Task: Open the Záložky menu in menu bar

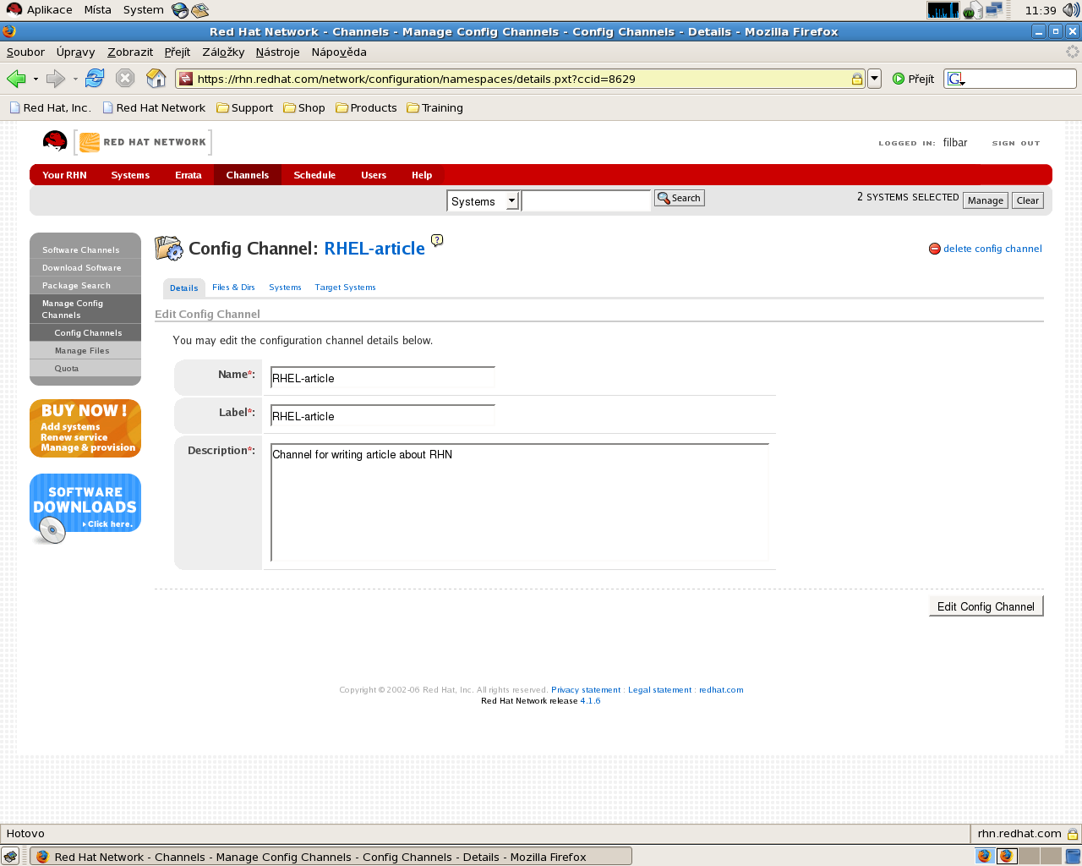Action: pyautogui.click(x=223, y=52)
